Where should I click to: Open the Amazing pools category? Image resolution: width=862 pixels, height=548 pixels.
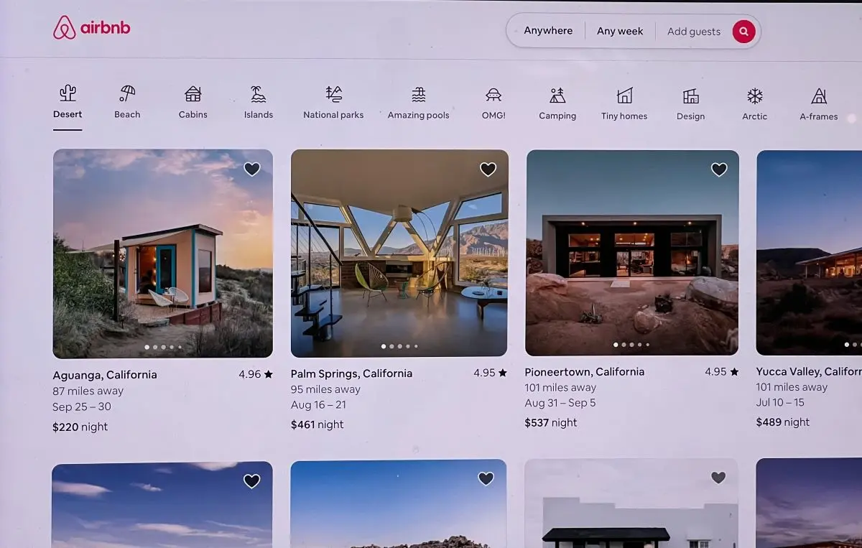click(x=418, y=101)
